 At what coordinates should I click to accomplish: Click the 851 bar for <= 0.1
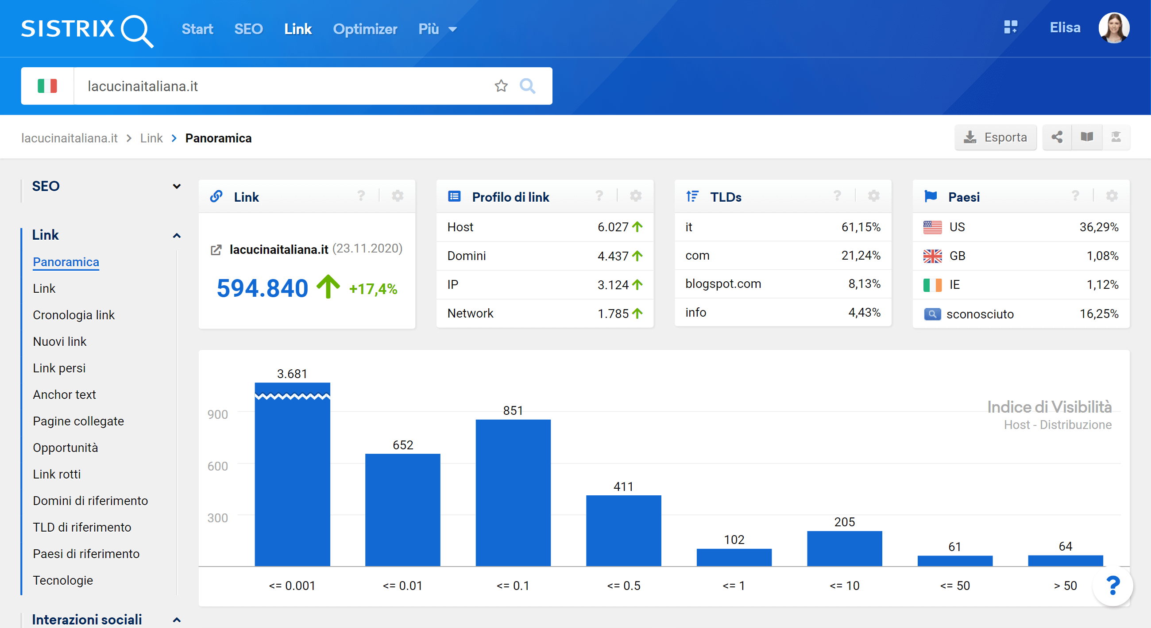pos(513,493)
